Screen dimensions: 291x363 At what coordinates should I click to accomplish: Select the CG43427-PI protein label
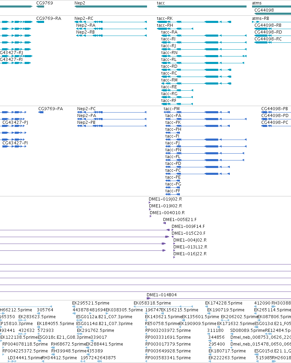[x=15, y=143]
